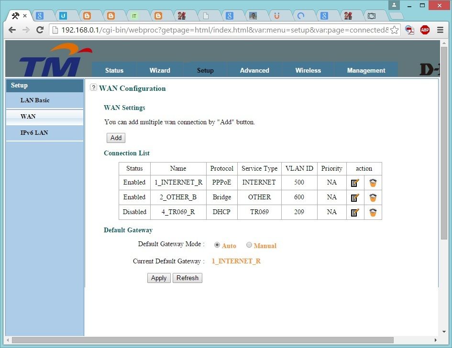Reload the page in browser
452x348 pixels.
point(40,30)
